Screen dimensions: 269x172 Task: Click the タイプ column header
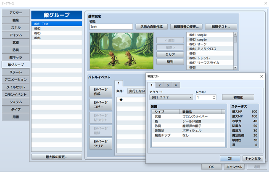(x=166, y=112)
